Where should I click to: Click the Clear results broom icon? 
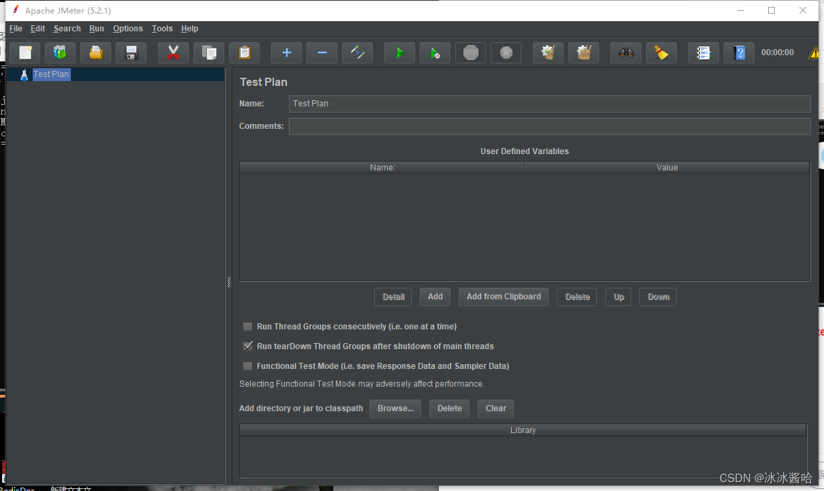tap(549, 53)
